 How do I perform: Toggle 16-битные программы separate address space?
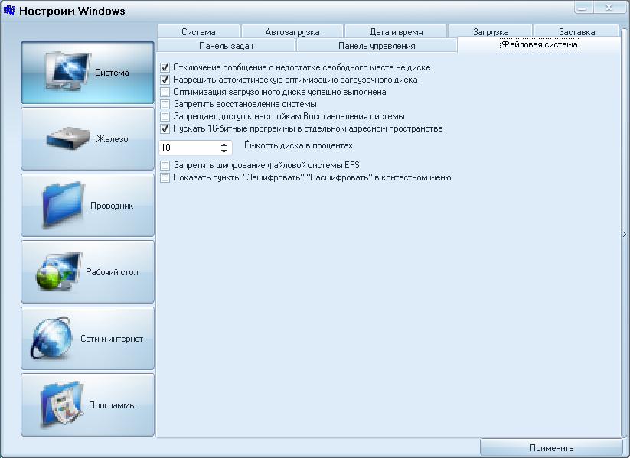click(x=165, y=129)
